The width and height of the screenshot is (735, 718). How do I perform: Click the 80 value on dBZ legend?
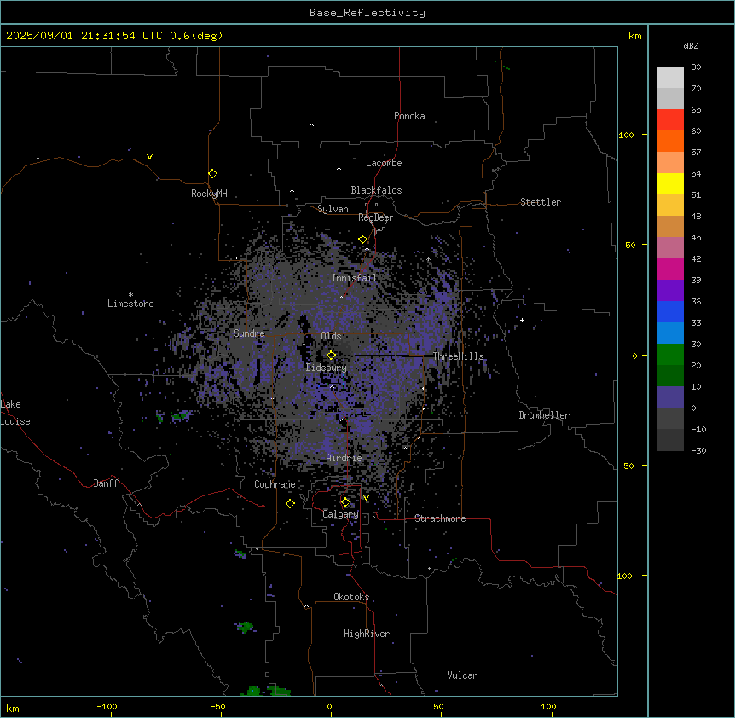pos(696,67)
